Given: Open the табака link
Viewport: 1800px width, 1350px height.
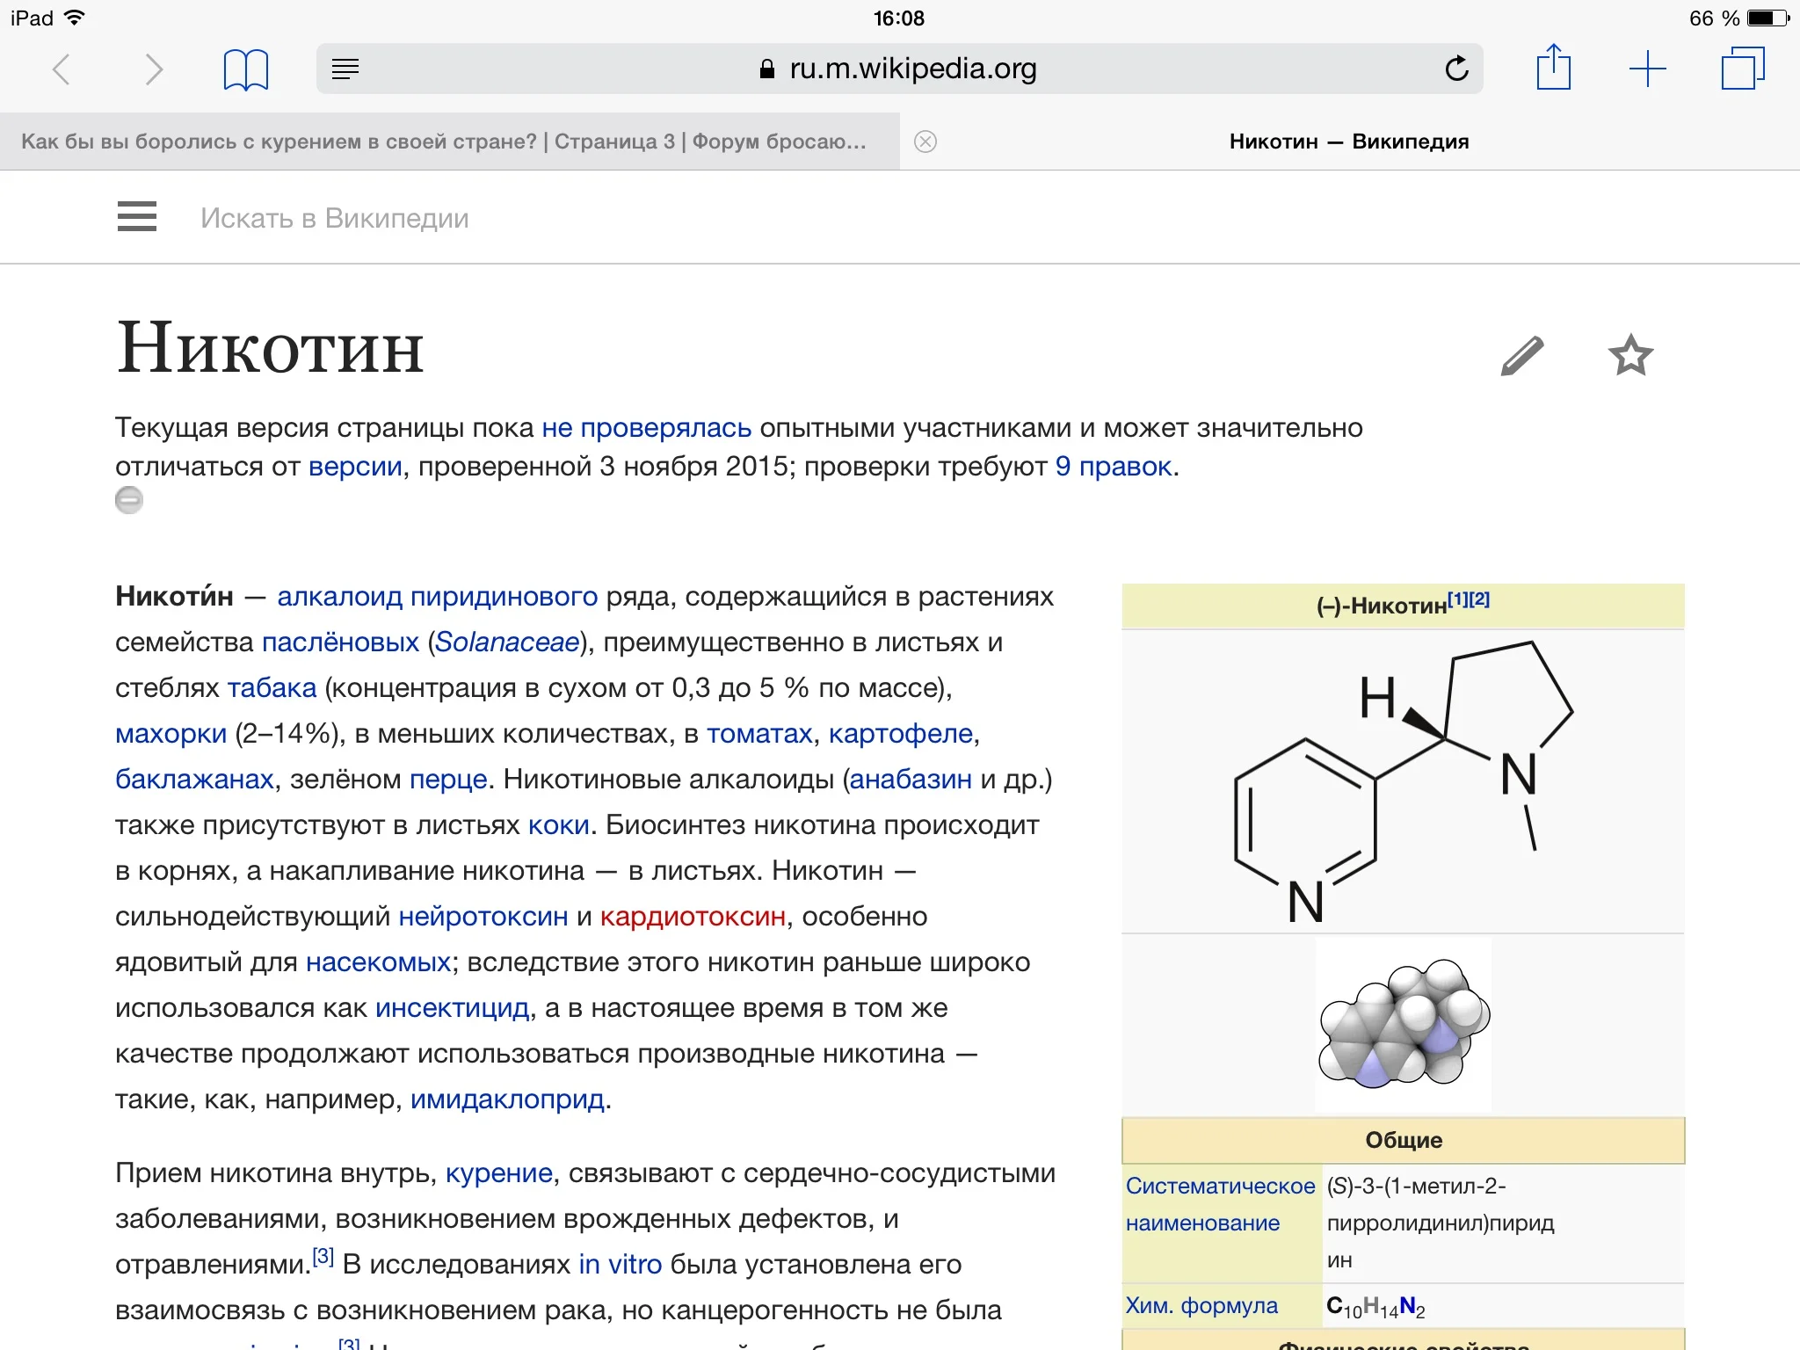Looking at the screenshot, I should tap(272, 687).
